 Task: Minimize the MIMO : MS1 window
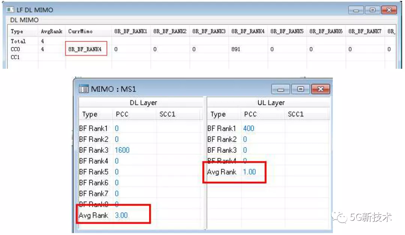tap(280, 89)
